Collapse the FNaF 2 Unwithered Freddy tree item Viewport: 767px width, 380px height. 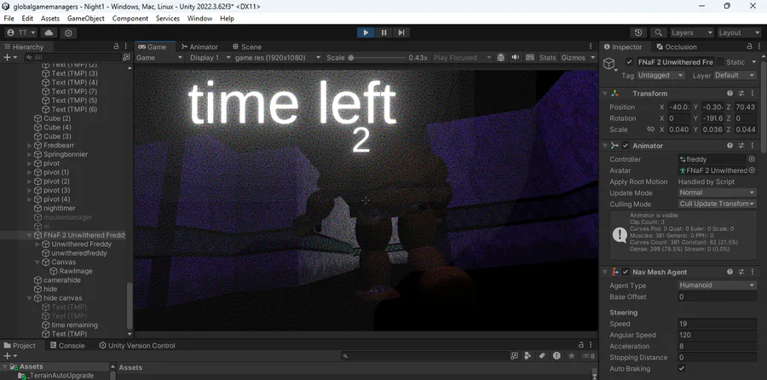pos(29,235)
